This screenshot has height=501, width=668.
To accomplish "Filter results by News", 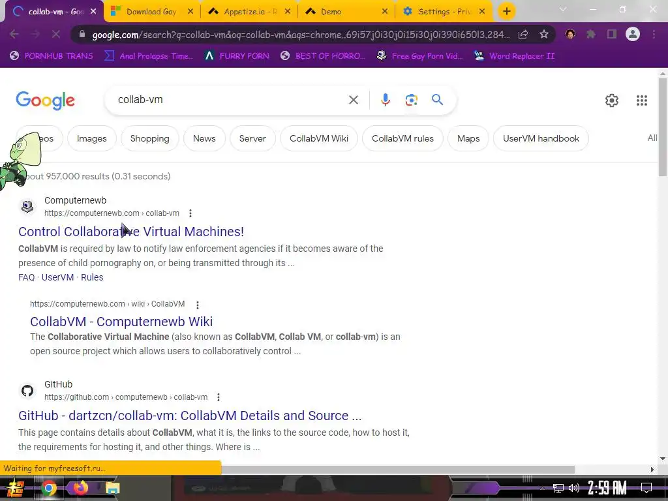I will click(x=204, y=138).
